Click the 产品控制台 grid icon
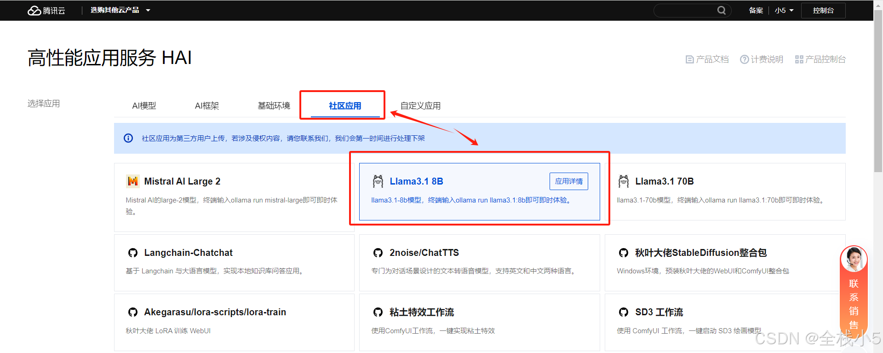The width and height of the screenshot is (883, 353). point(799,59)
